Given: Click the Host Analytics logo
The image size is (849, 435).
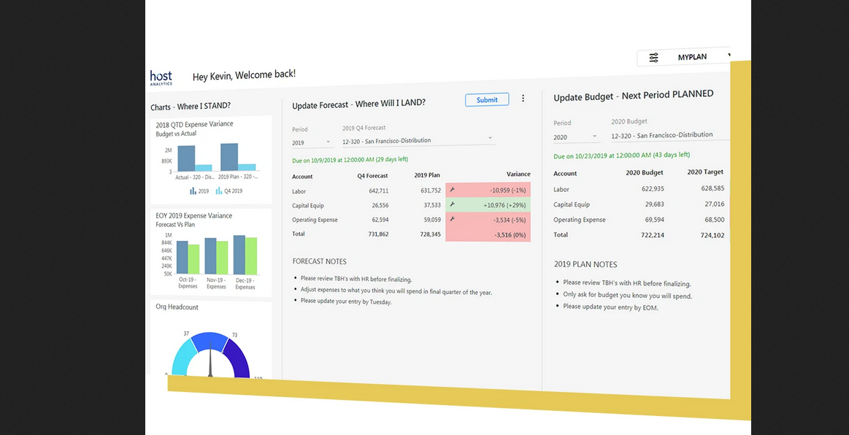Looking at the screenshot, I should [x=161, y=77].
